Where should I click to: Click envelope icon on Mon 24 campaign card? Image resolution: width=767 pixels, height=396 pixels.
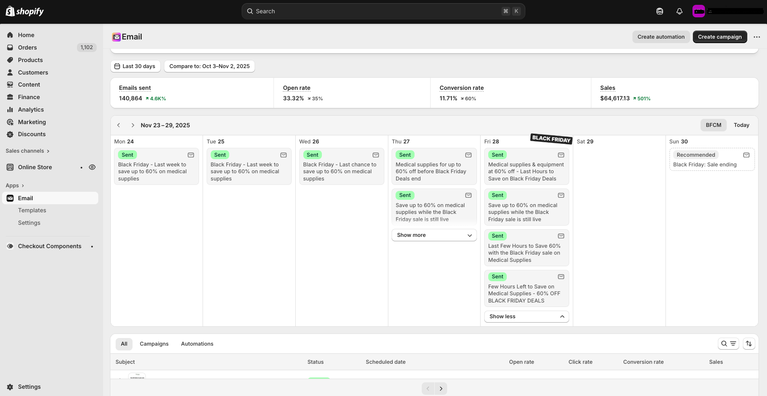pyautogui.click(x=191, y=155)
